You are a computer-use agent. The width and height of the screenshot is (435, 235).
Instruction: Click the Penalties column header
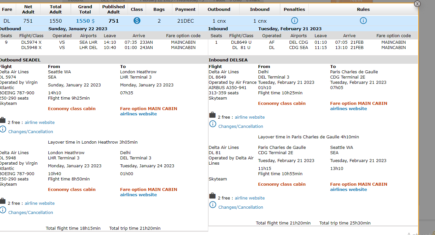[294, 9]
